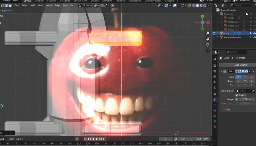Open the View Layer properties tab
Viewport: 256px width, 146px height.
215,76
